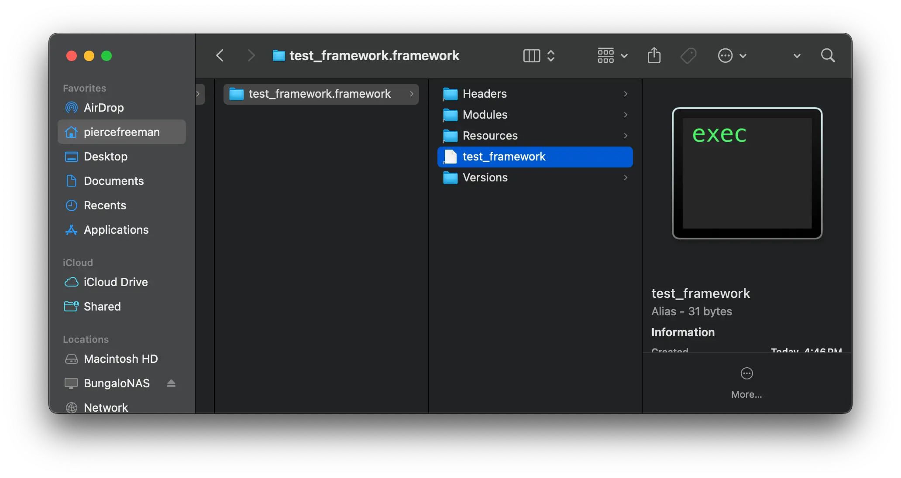The image size is (901, 478).
Task: Expand the Versions folder chevron
Action: [x=626, y=178]
